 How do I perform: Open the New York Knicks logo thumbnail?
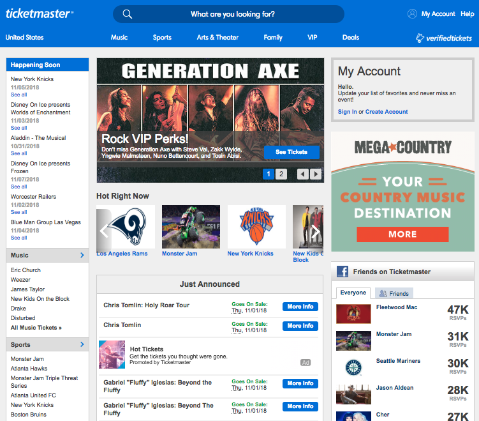point(256,227)
